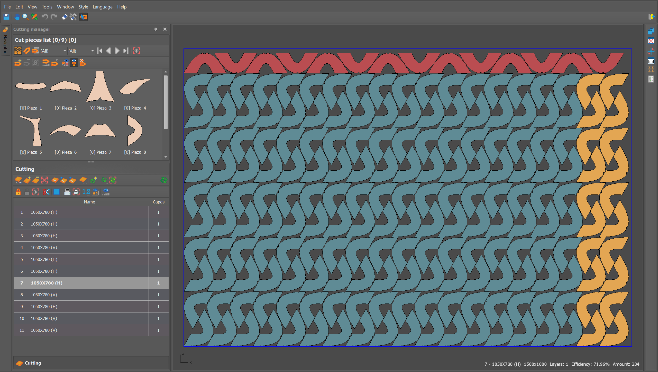The height and width of the screenshot is (372, 658).
Task: Toggle the grid view of cut pieces
Action: pyautogui.click(x=18, y=51)
